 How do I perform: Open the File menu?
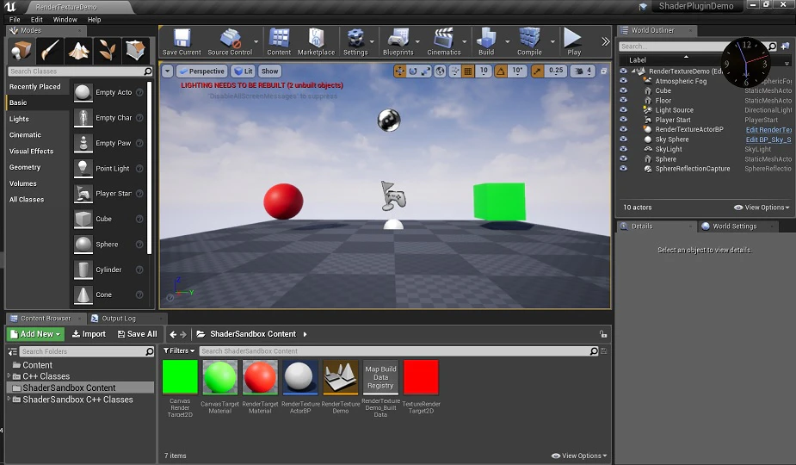pyautogui.click(x=15, y=20)
